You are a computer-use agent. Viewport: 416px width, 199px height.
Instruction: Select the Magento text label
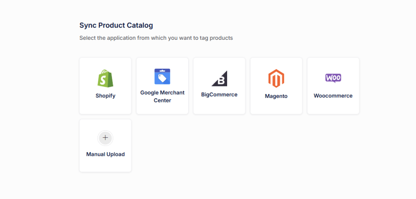point(276,96)
